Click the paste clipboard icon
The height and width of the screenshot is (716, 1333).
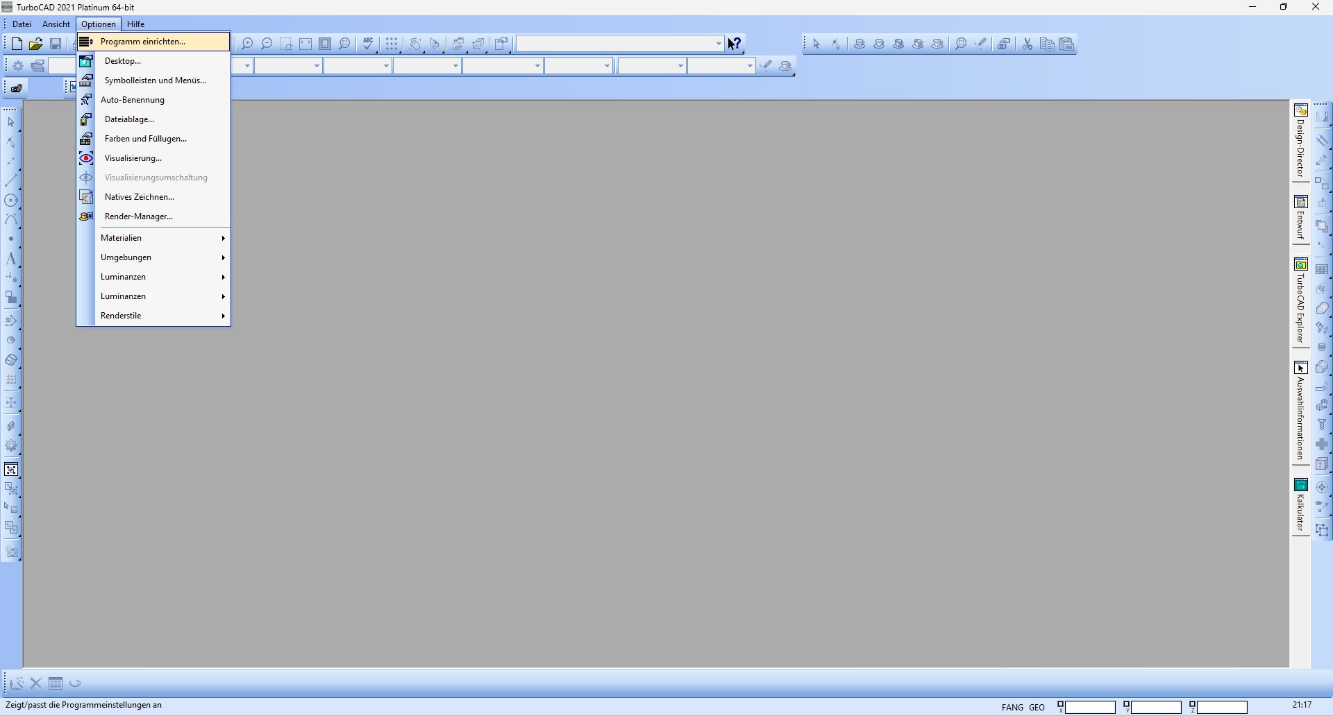pos(1067,44)
